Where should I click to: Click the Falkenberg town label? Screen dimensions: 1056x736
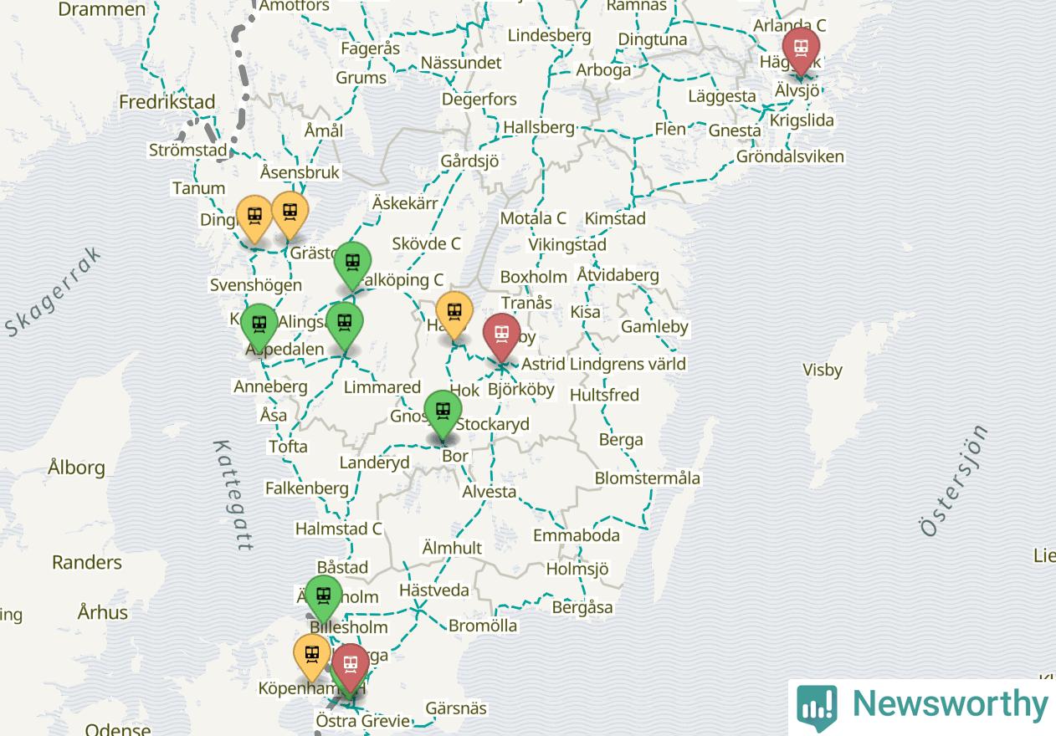[307, 488]
